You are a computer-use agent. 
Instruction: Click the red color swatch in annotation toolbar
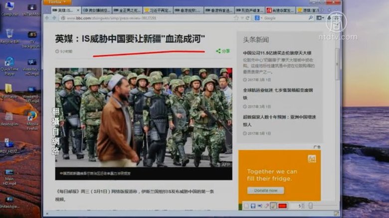(282, 206)
